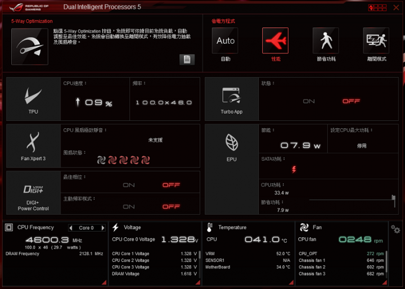Set Turbo App status to OFF
Viewport: 405px width, 289px height.
pyautogui.click(x=351, y=101)
